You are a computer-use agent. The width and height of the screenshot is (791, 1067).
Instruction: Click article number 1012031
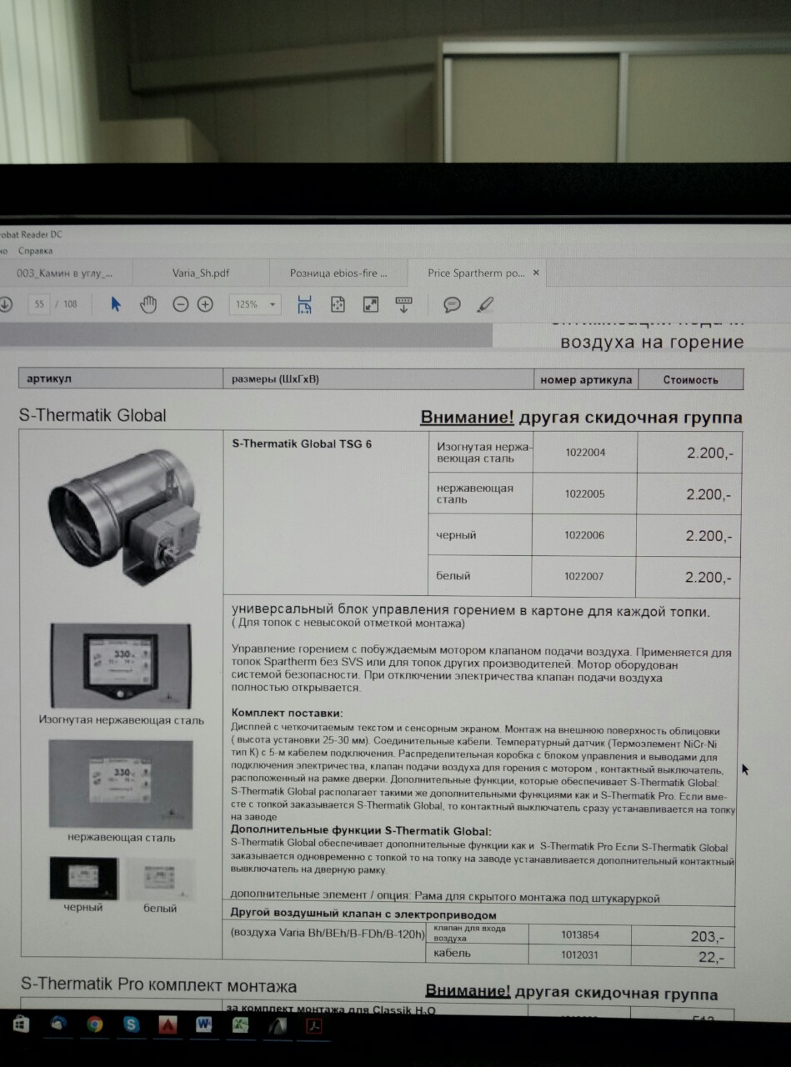point(579,954)
